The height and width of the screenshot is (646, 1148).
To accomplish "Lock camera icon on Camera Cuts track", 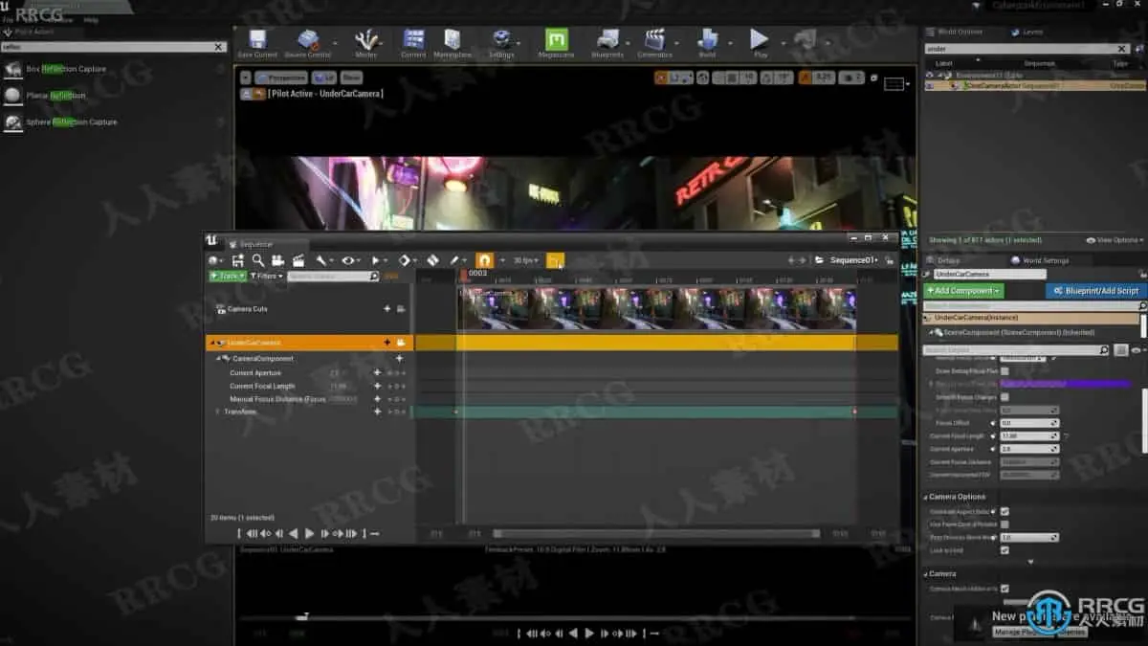I will (401, 309).
